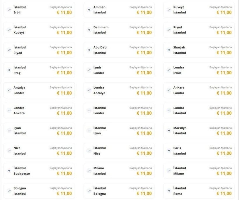Screen dimensions: 239x200
Task: Select the İstanbul Nice route
Action: (x=100, y=151)
